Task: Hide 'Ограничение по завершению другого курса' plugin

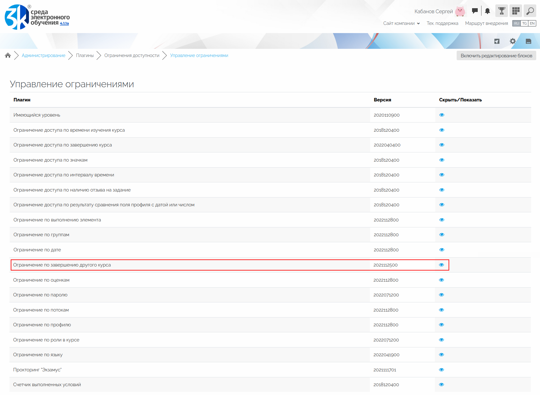Action: coord(441,265)
